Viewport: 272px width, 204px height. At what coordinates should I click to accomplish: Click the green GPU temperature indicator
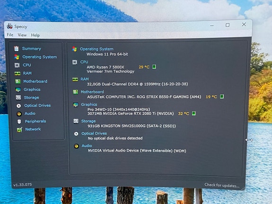pyautogui.click(x=194, y=114)
